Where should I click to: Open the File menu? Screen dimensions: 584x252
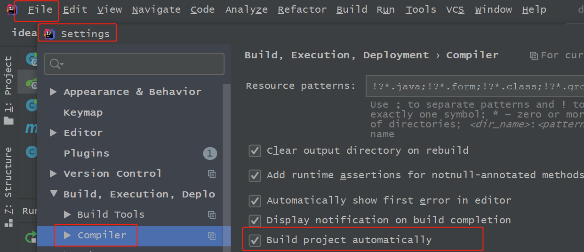pyautogui.click(x=40, y=10)
